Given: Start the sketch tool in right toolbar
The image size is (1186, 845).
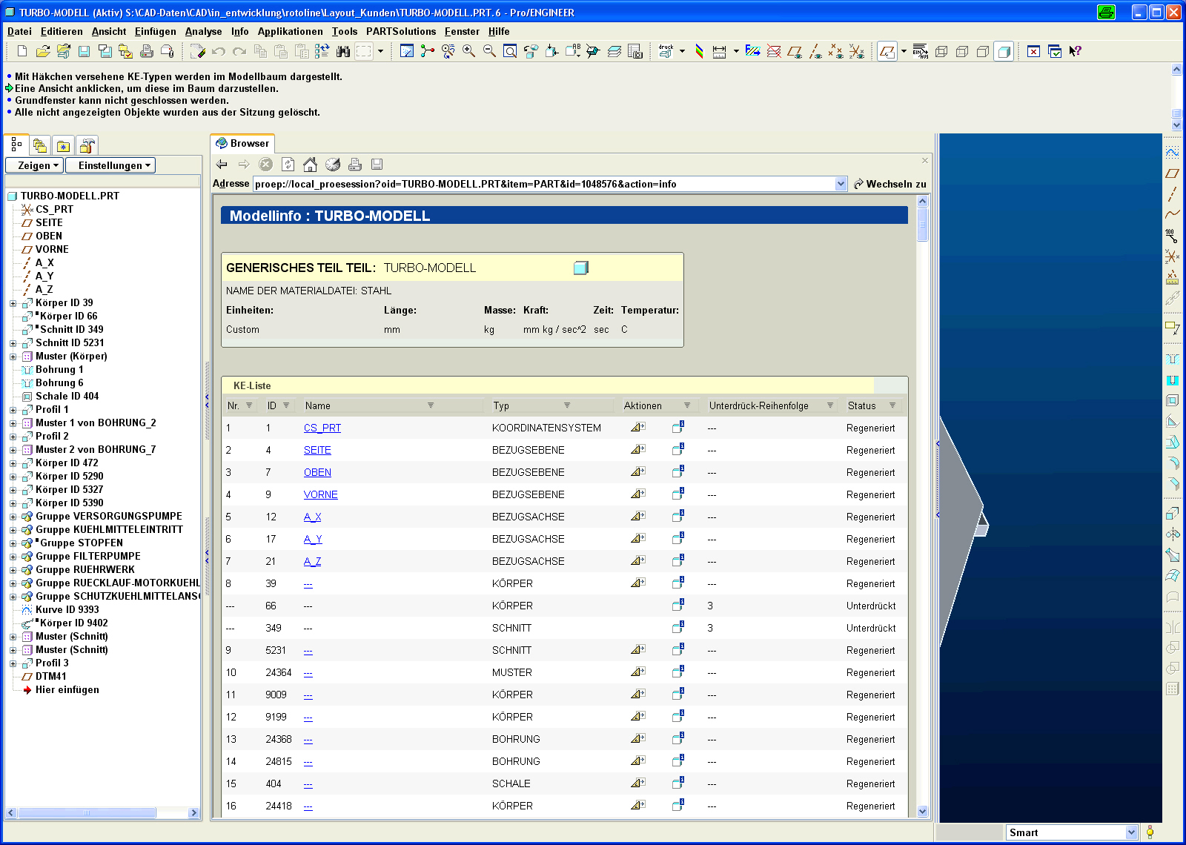Looking at the screenshot, I should [1172, 152].
